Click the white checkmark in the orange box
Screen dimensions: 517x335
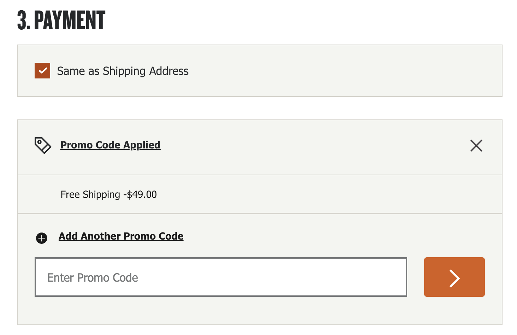coord(43,71)
